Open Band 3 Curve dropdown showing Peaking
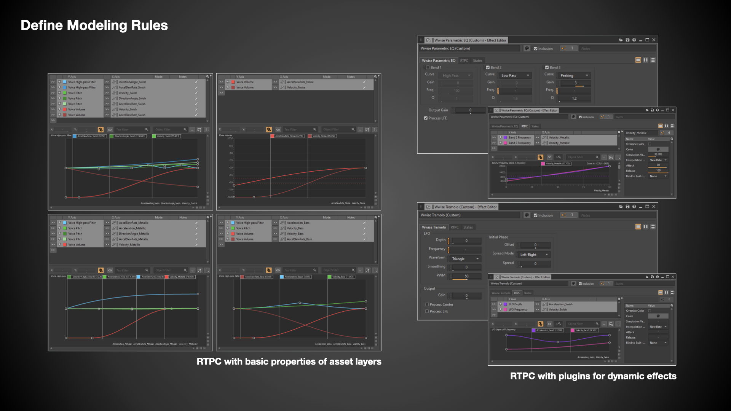731x411 pixels. click(575, 75)
